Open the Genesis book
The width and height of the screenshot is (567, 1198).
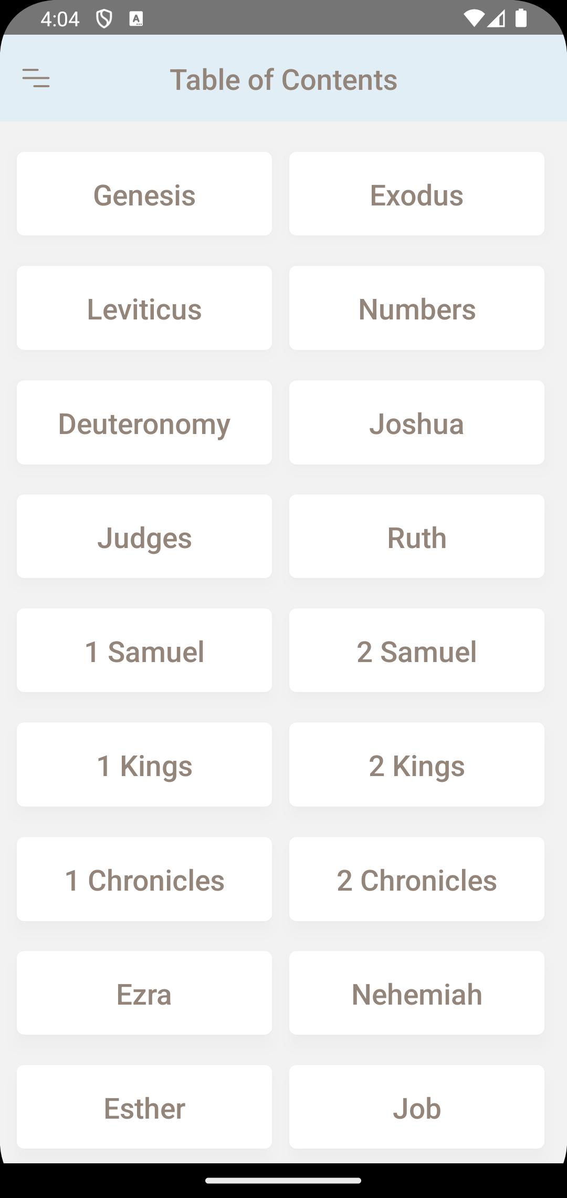[x=144, y=194]
